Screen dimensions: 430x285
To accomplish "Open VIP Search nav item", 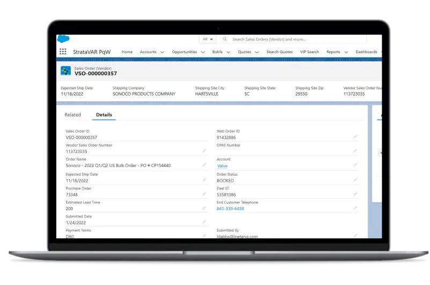I will (x=309, y=52).
